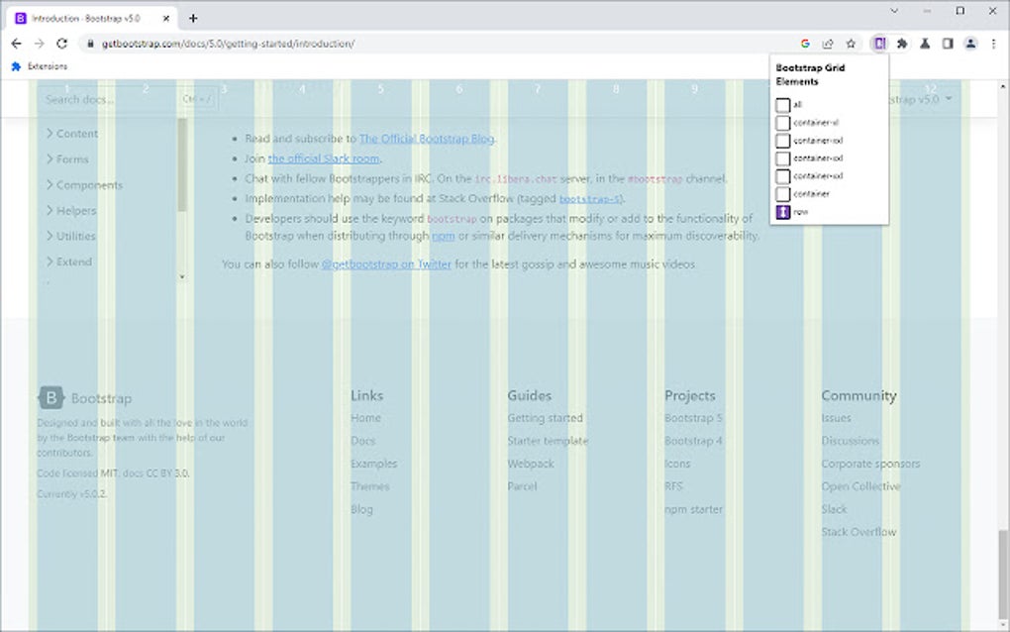Open the Webpack guide link
Viewport: 1010px width, 632px height.
531,464
